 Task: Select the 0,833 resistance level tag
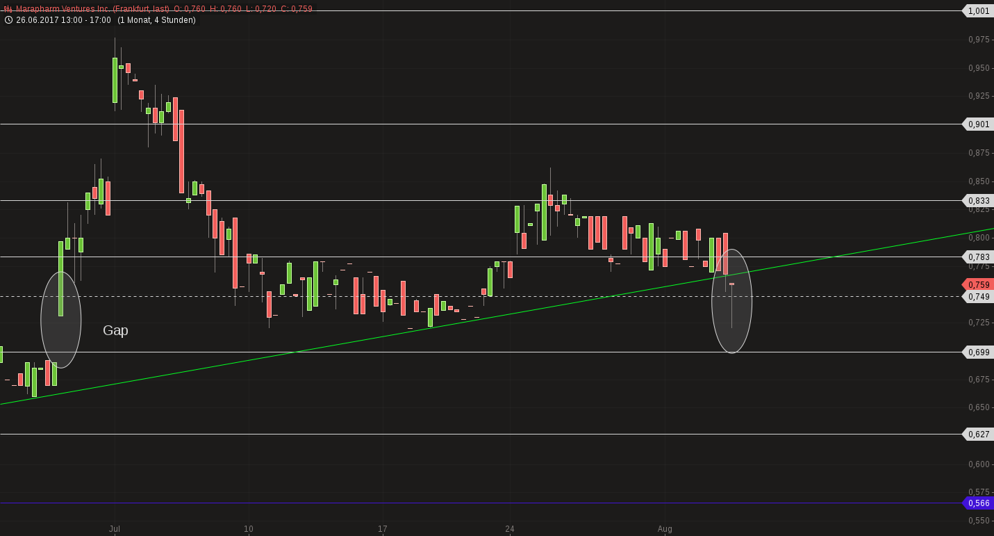978,200
